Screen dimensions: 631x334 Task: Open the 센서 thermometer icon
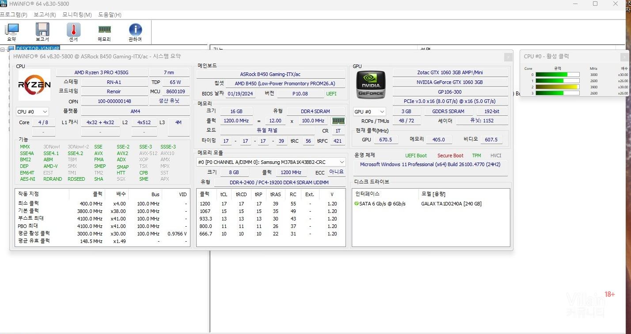[73, 32]
